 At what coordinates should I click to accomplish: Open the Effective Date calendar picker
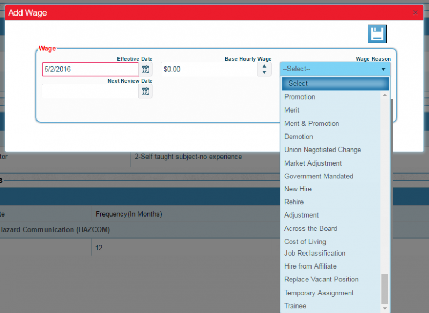[144, 69]
